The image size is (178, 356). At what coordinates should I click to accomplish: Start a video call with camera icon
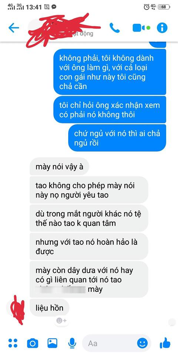pos(139,28)
